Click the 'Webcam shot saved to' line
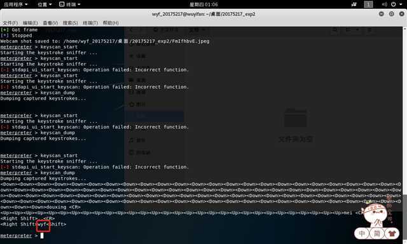This screenshot has height=244, width=407. click(105, 41)
